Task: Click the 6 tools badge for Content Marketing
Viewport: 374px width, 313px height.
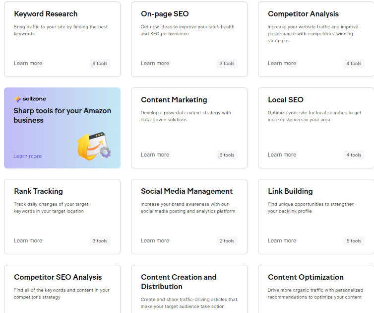Action: click(227, 155)
